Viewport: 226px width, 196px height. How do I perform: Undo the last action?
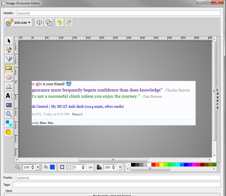tap(59, 23)
